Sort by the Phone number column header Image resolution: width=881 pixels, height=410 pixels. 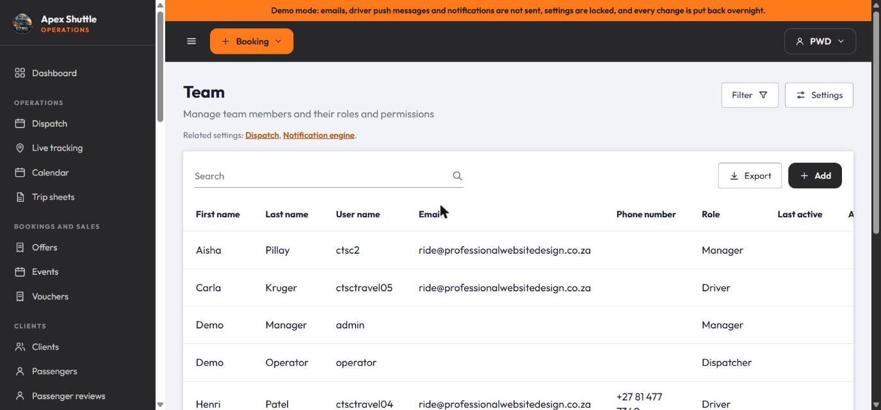pyautogui.click(x=646, y=214)
